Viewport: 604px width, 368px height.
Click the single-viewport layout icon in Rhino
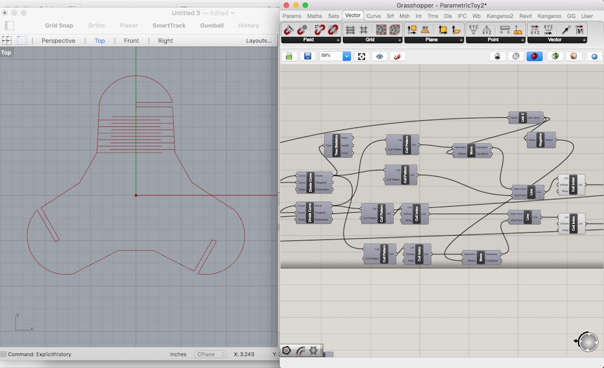point(22,40)
